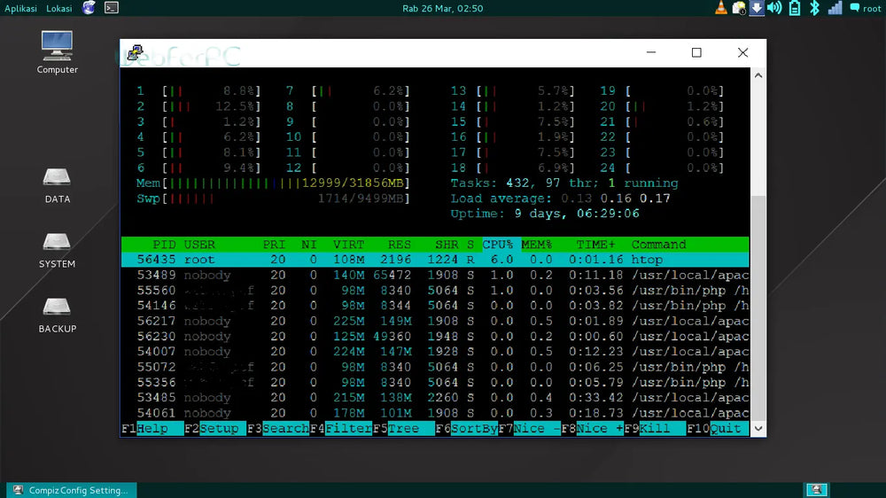Click the clock showing Rab 26 Mar, 02:50

point(442,9)
